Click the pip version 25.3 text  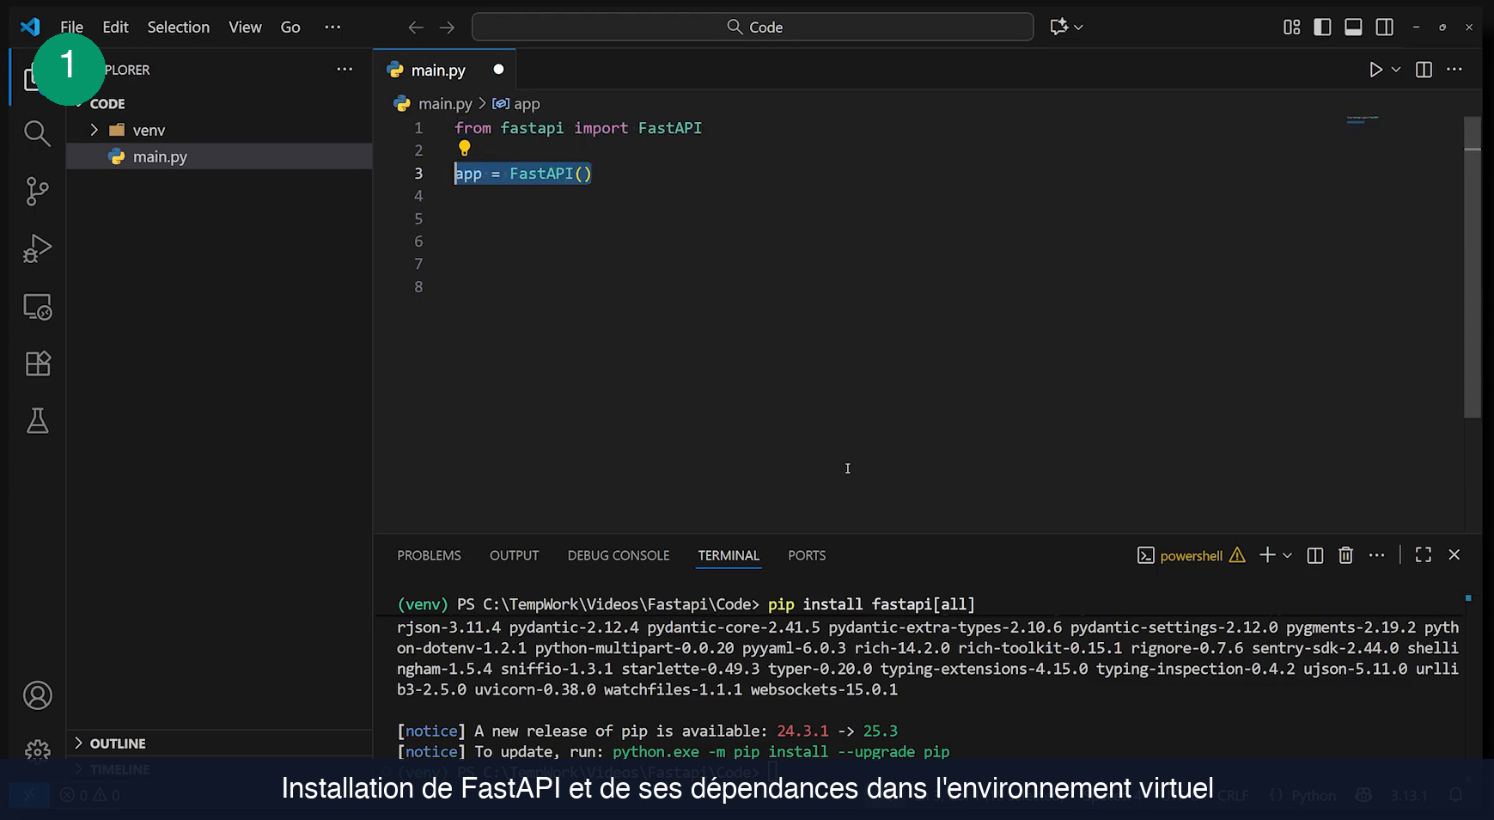pyautogui.click(x=880, y=731)
